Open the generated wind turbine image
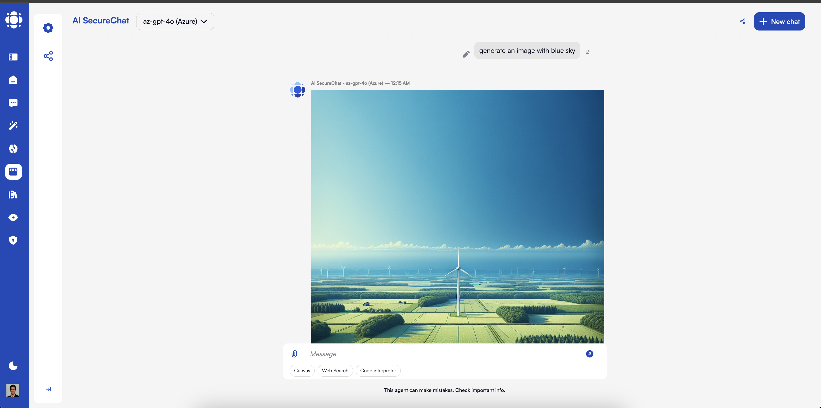The width and height of the screenshot is (821, 408). 457,217
